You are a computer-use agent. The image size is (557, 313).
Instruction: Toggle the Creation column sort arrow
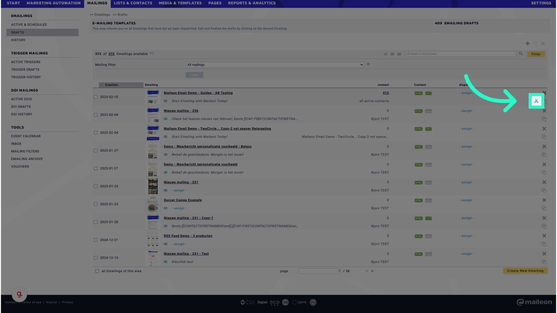point(102,85)
